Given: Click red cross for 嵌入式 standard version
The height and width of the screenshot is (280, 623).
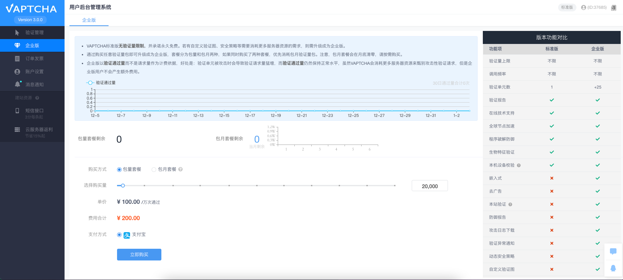Looking at the screenshot, I should pos(552,178).
